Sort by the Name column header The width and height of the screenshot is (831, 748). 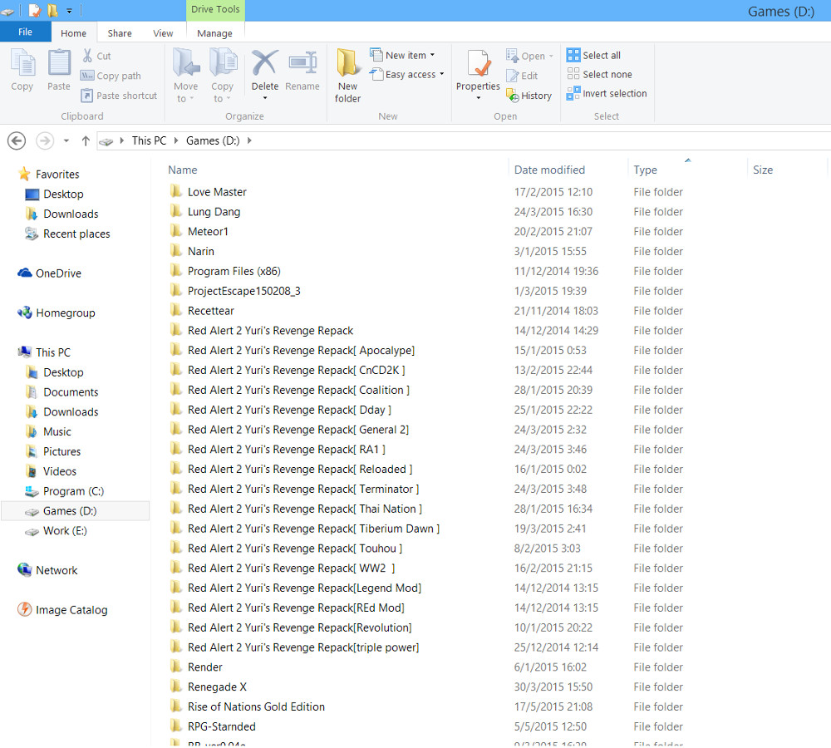coord(183,170)
